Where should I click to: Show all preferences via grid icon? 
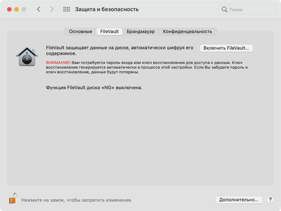tap(67, 9)
